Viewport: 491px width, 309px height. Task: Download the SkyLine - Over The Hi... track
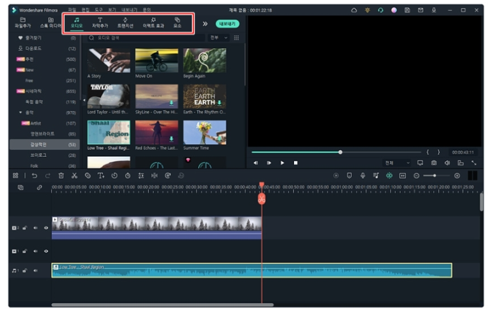click(172, 103)
